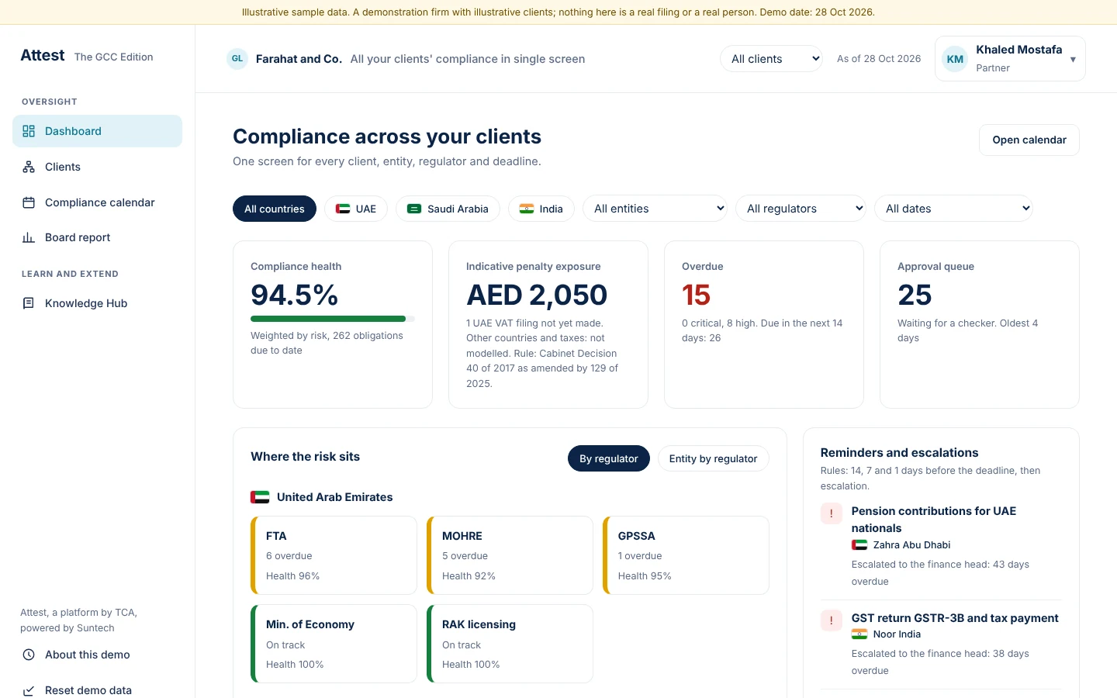Click the compliance health progress bar
The height and width of the screenshot is (698, 1117).
coord(333,319)
